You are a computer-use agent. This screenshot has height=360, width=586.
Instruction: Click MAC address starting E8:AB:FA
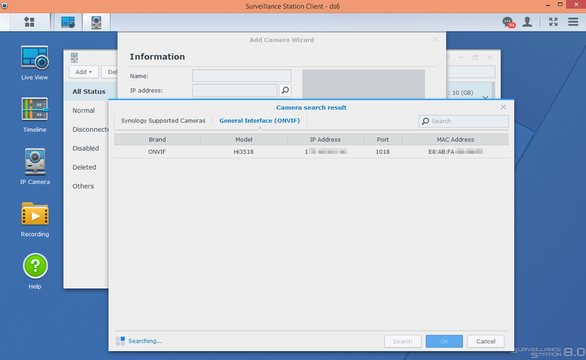(x=455, y=152)
